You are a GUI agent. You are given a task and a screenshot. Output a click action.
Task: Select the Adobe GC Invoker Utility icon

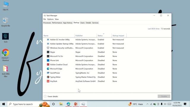(48, 40)
